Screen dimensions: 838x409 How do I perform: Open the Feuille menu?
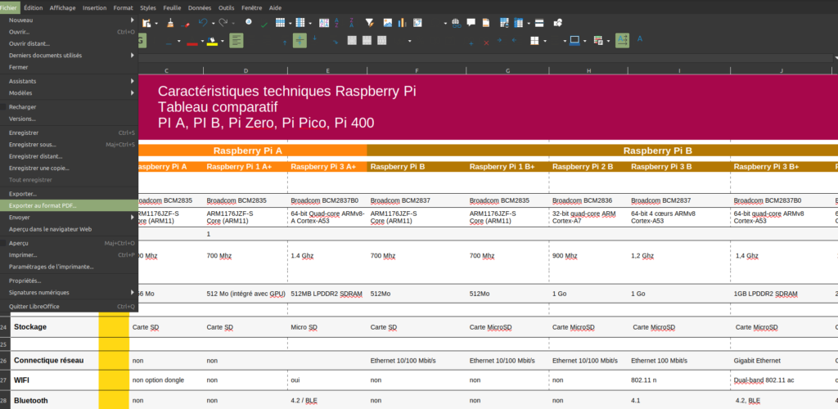[x=172, y=7]
